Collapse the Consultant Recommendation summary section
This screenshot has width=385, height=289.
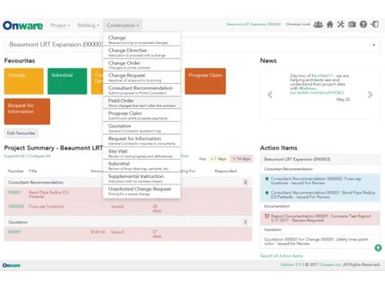click(128, 183)
